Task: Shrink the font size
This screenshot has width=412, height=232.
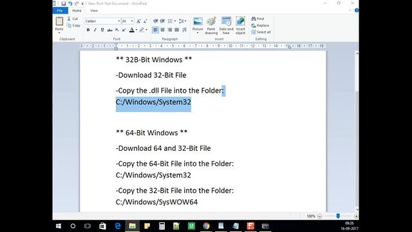Action: click(x=145, y=21)
